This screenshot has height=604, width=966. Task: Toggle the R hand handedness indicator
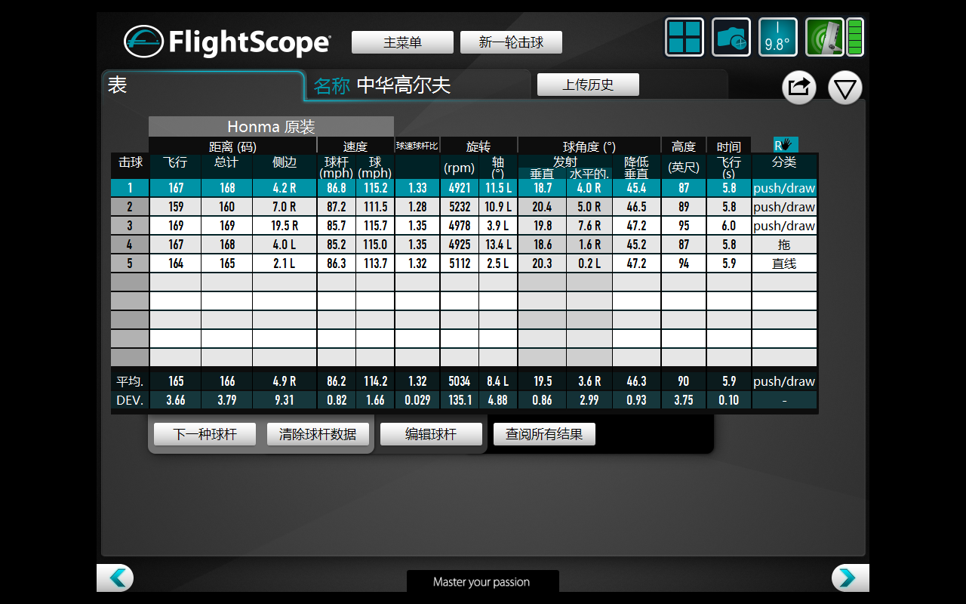pyautogui.click(x=785, y=145)
